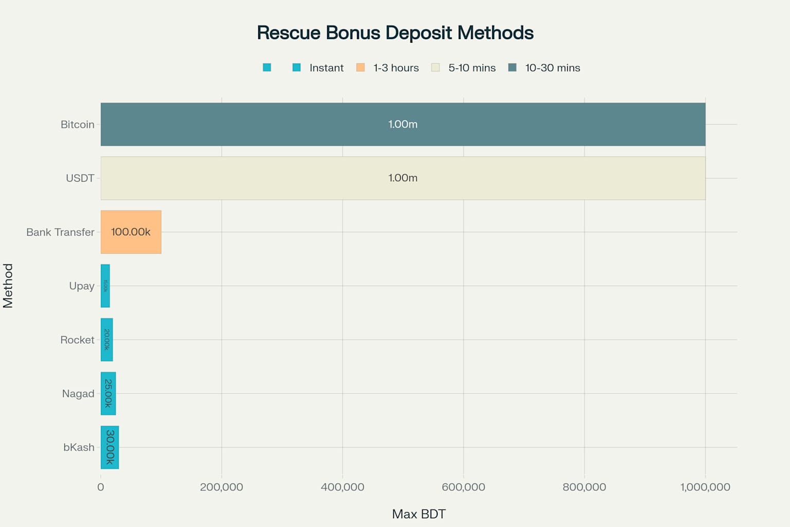Click the Instant legend color swatch
The width and height of the screenshot is (790, 527).
point(296,67)
